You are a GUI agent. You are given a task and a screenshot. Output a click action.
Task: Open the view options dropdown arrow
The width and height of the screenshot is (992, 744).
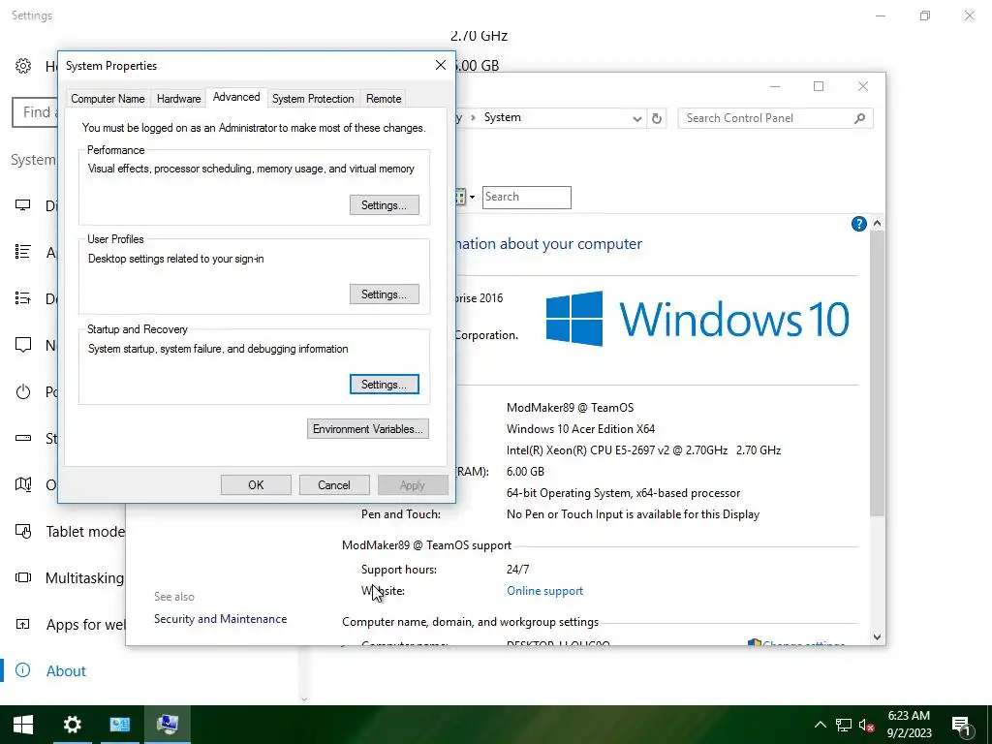(472, 198)
